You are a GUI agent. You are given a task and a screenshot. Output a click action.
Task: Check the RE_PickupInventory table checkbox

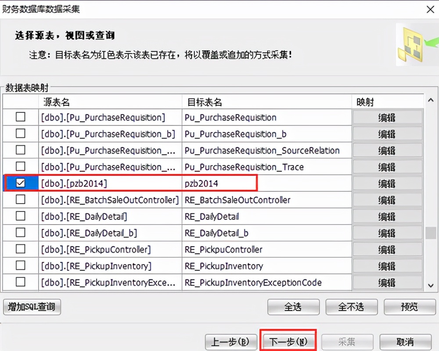[x=20, y=266]
